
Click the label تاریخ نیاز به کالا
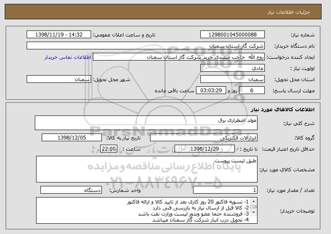[123, 138]
